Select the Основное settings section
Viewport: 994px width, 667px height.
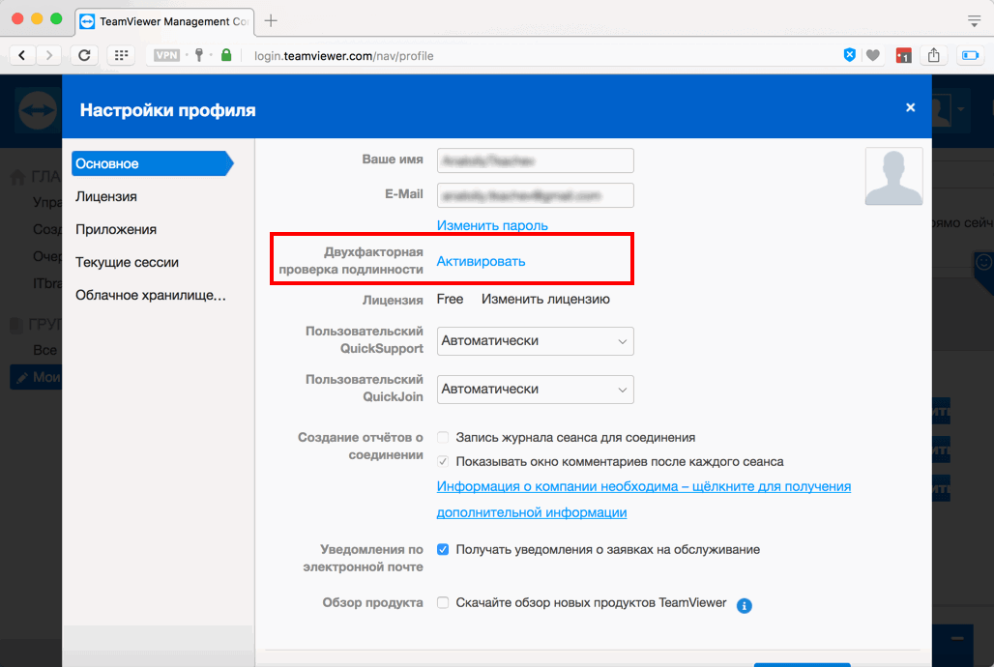pos(152,163)
